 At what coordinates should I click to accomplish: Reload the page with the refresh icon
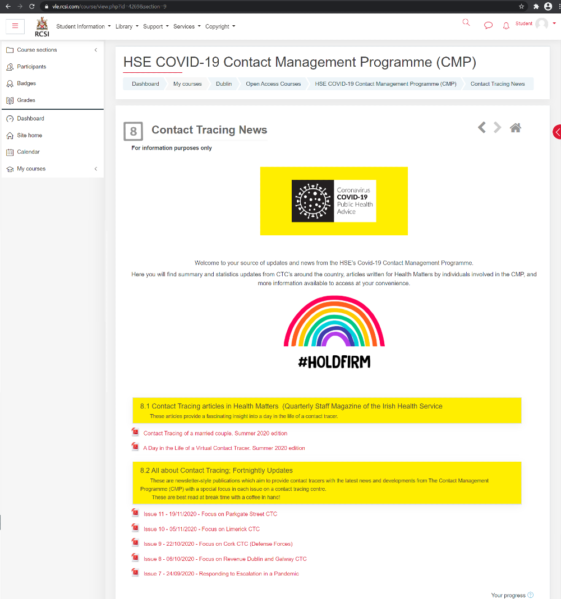32,7
